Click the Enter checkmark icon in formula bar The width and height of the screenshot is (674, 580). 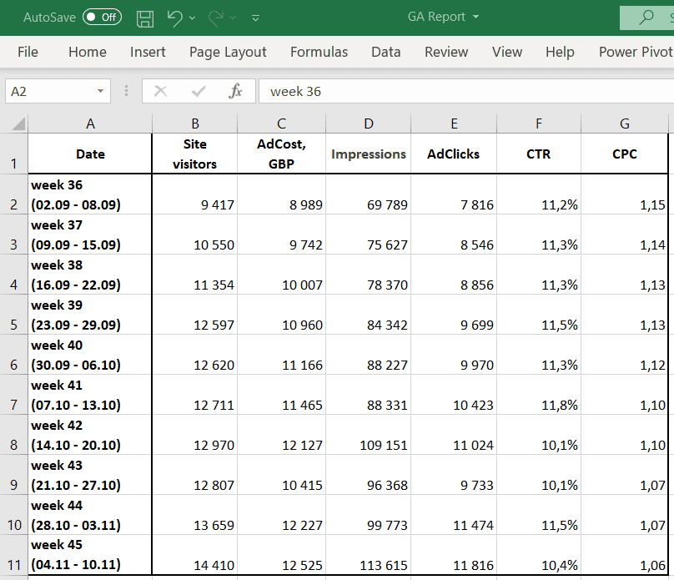point(199,91)
